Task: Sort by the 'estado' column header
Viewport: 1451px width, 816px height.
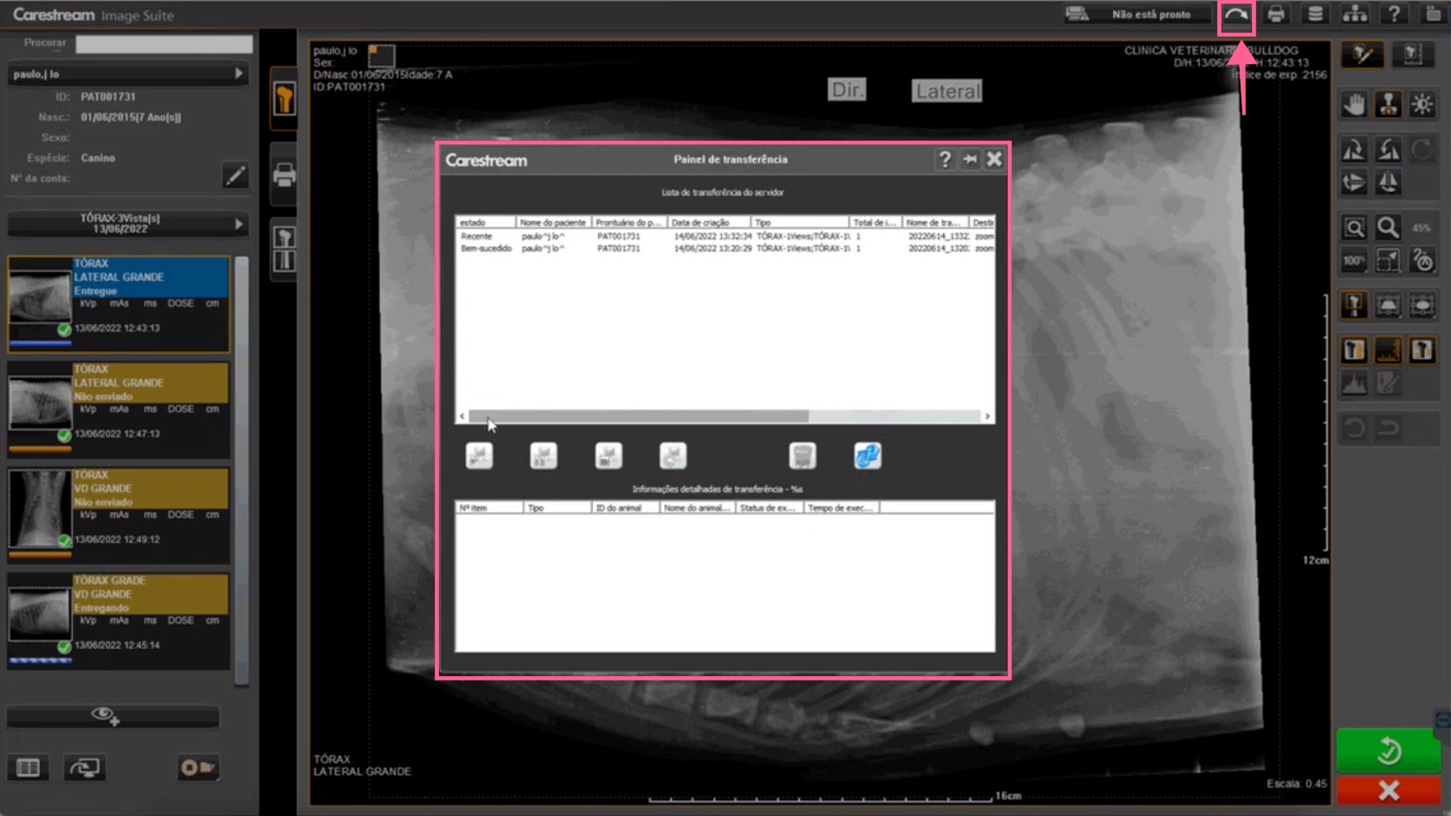Action: (484, 222)
